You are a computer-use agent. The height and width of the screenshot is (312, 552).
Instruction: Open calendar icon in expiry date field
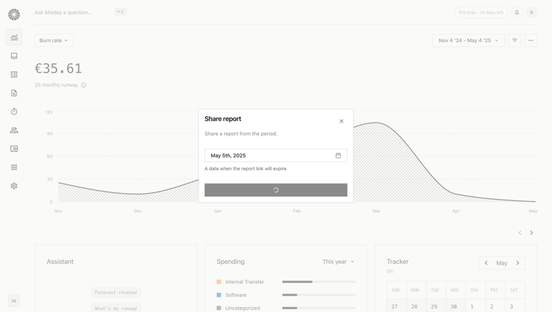(x=338, y=155)
